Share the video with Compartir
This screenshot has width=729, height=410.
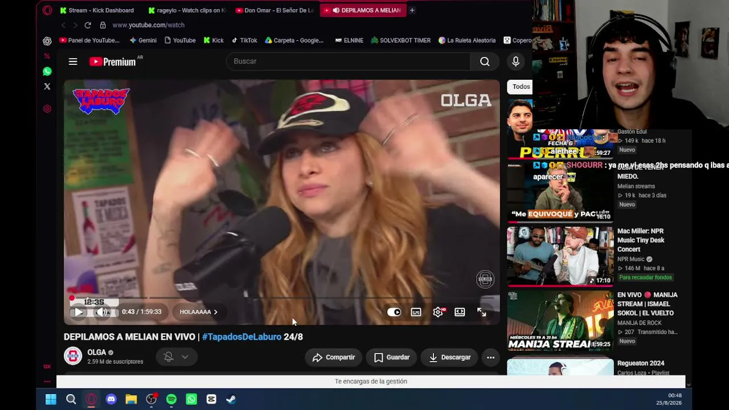334,357
